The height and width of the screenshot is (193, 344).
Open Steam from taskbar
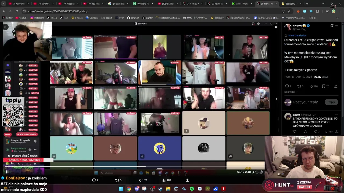[160, 189]
